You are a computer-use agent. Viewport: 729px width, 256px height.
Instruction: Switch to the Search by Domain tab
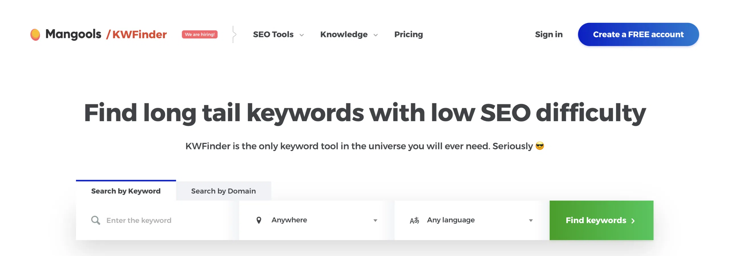(x=223, y=191)
